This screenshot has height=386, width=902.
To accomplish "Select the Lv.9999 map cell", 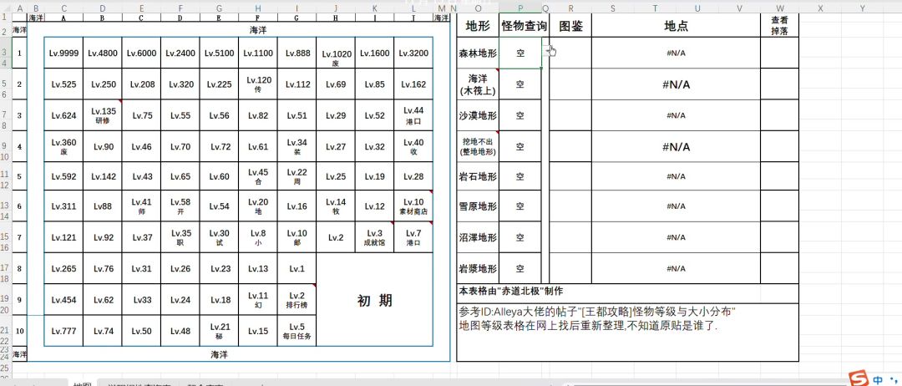I will 63,53.
